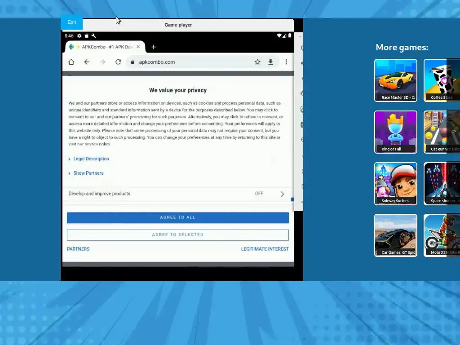Click the browser forward arrow
This screenshot has width=460, height=345.
coord(102,62)
